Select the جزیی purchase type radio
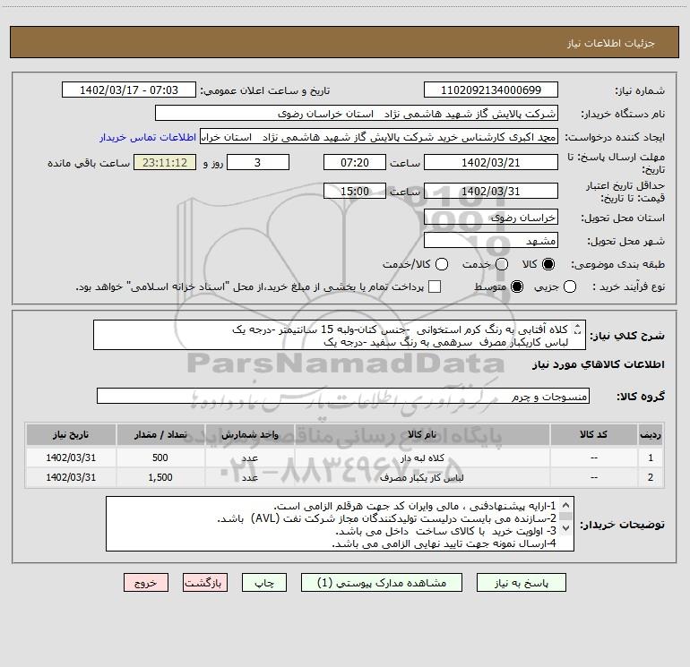The height and width of the screenshot is (667, 690). (x=570, y=286)
